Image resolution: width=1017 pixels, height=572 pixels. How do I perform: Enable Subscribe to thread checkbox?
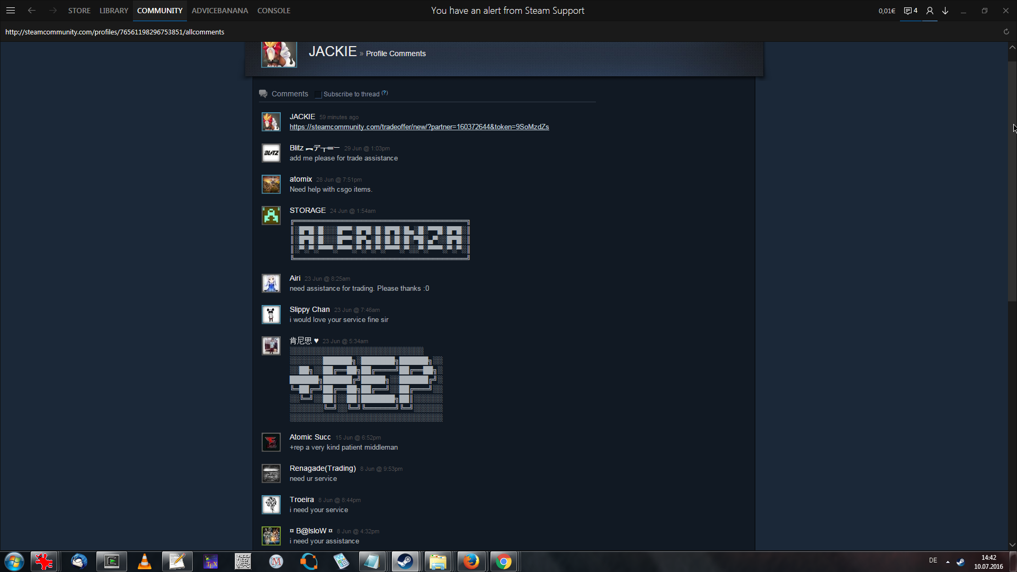318,94
